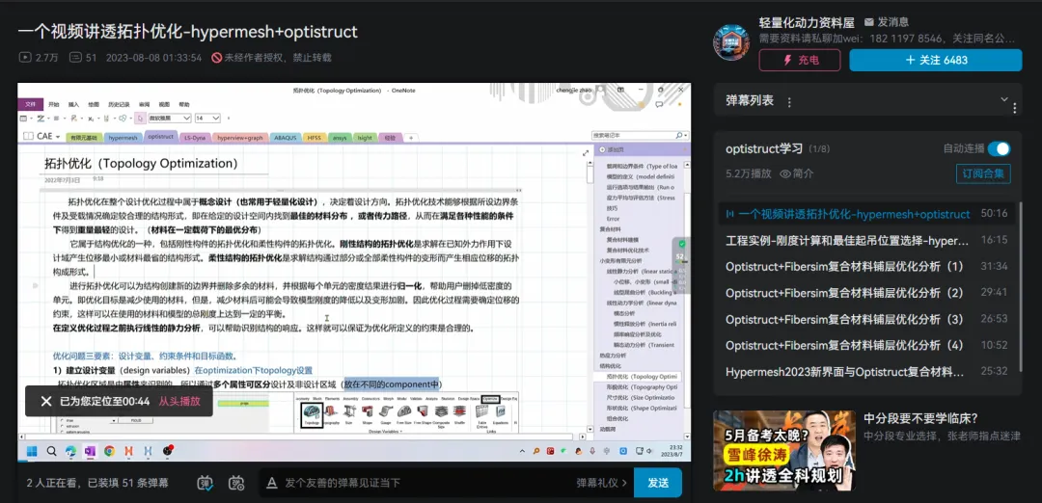The height and width of the screenshot is (503, 1042).
Task: Switch to the ansys section tab
Action: (x=339, y=138)
